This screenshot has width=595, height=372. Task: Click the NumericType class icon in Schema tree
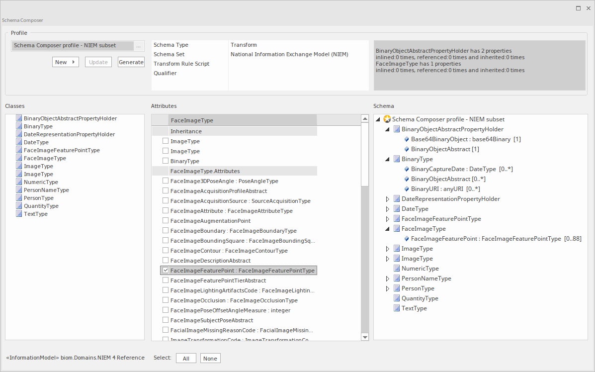click(397, 269)
